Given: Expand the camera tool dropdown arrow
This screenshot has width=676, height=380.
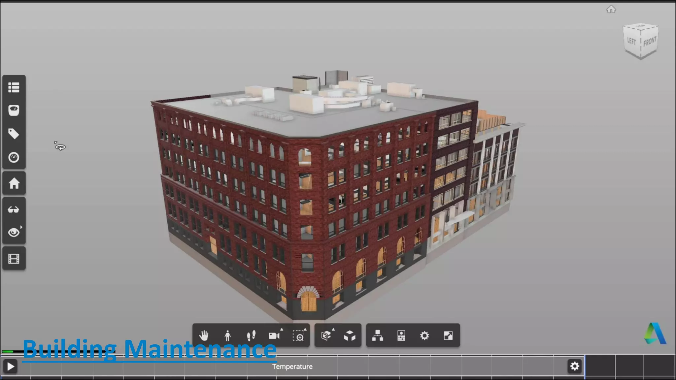Looking at the screenshot, I should pos(282,330).
